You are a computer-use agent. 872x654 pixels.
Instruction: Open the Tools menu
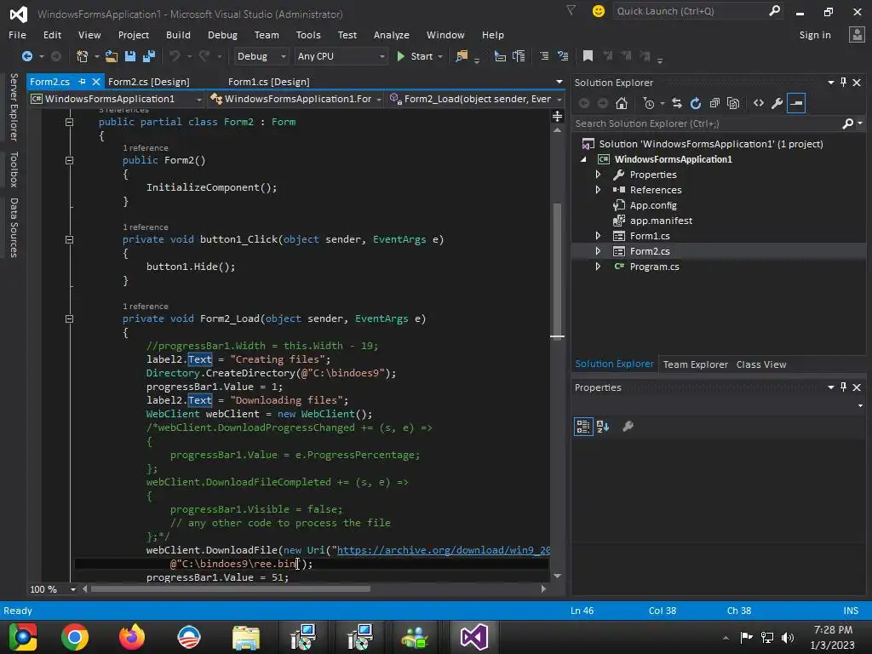point(308,34)
